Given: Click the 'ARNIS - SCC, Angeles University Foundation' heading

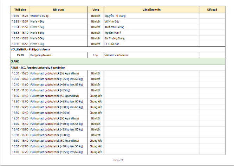Looking at the screenshot, I should click(38, 68).
